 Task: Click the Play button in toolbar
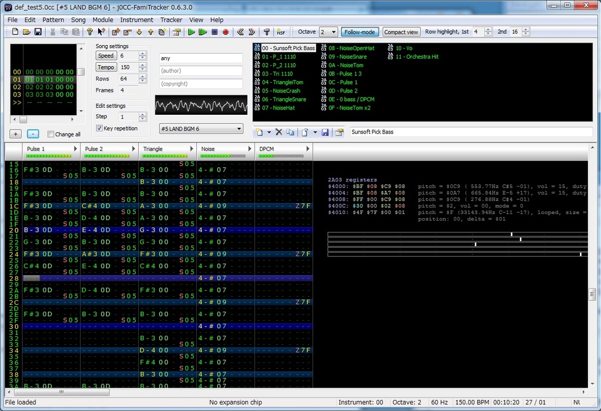[x=191, y=32]
